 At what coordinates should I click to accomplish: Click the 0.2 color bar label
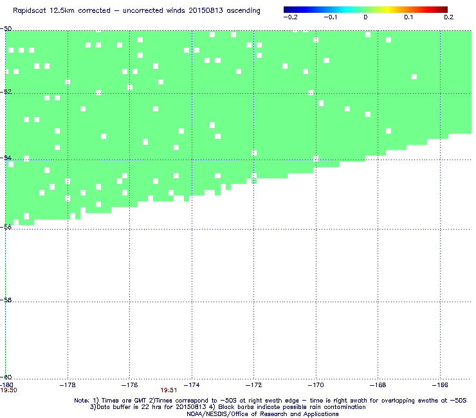449,17
